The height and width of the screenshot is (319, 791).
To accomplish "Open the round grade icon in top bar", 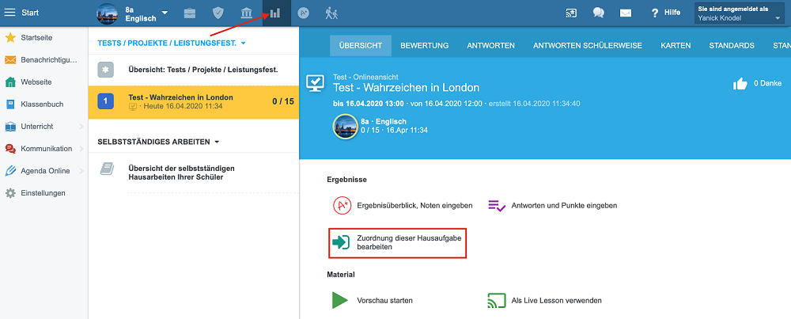I will tap(303, 13).
